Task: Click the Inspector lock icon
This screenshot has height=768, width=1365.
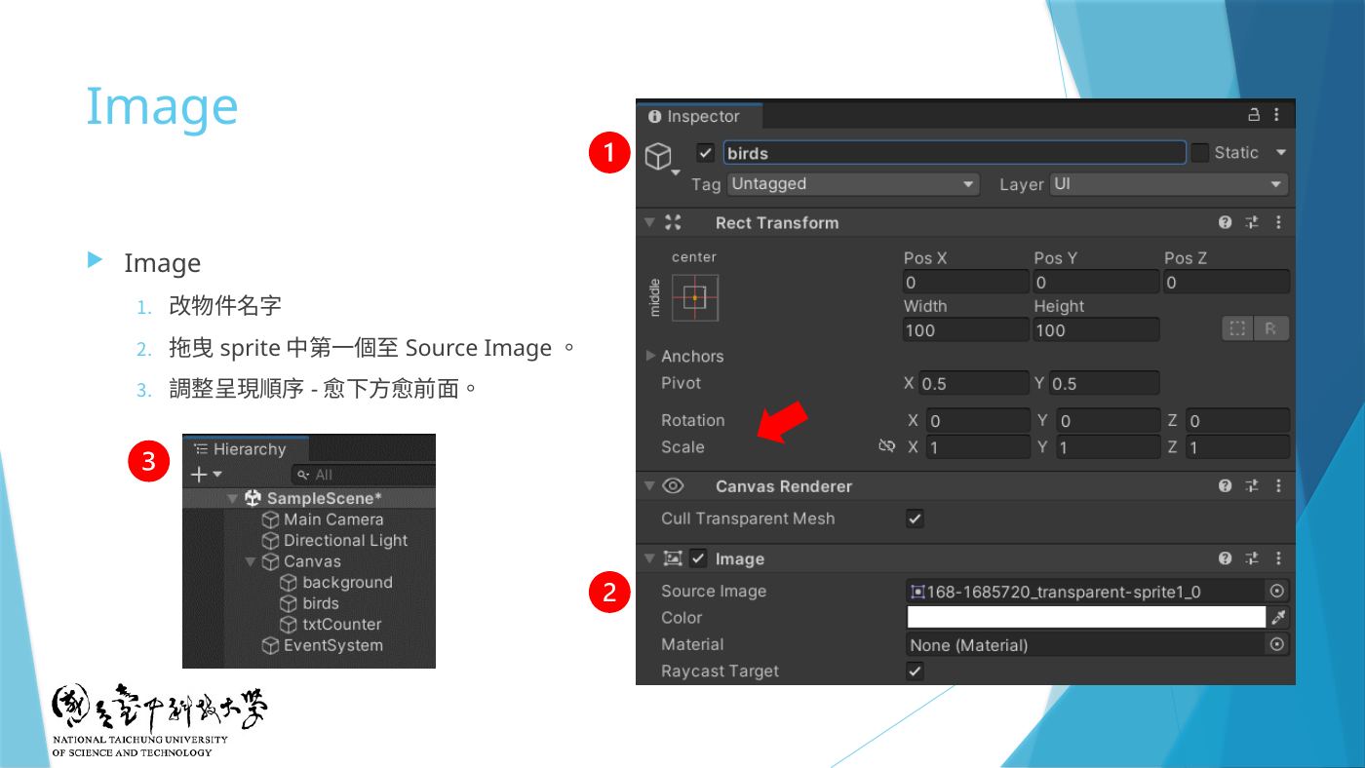Action: point(1254,115)
